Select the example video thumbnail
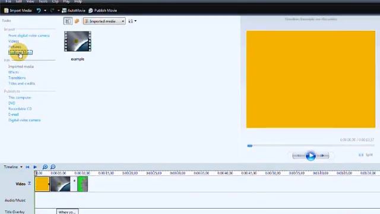The height and width of the screenshot is (214, 380). click(x=78, y=41)
